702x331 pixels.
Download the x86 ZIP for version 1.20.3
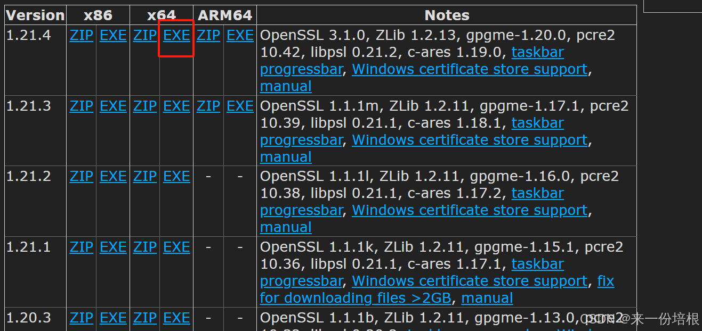(x=82, y=318)
